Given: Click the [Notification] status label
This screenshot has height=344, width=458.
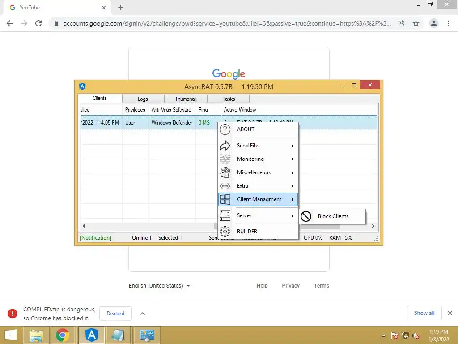Looking at the screenshot, I should point(96,238).
